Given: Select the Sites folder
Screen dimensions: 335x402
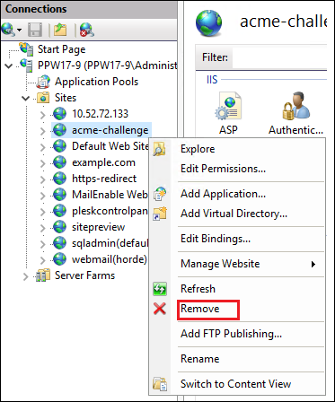Looking at the screenshot, I should coord(66,98).
